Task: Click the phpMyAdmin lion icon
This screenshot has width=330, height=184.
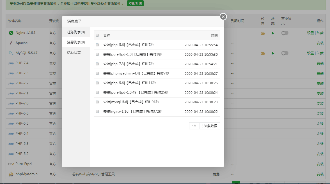Action: [11, 174]
